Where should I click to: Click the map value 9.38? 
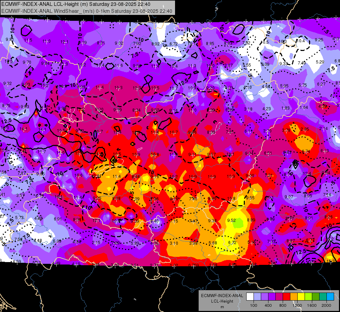pos(212,220)
